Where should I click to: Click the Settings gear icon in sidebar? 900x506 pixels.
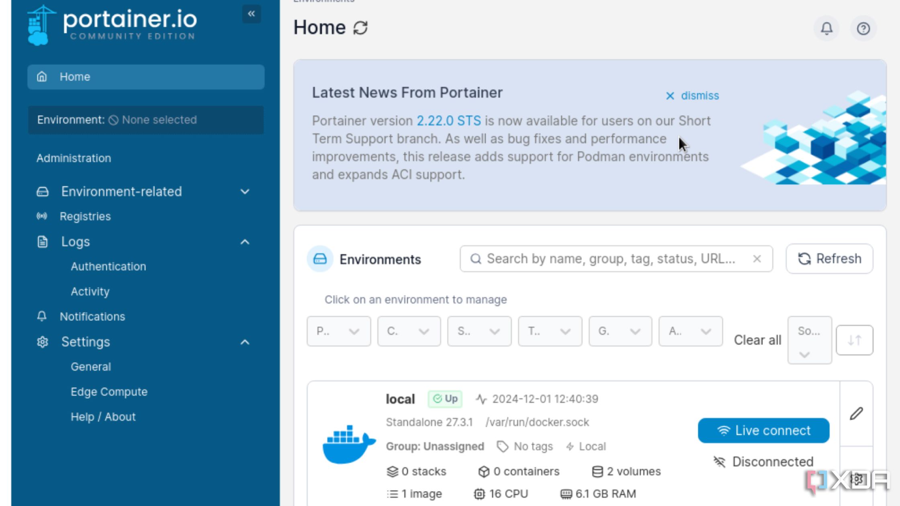(43, 342)
